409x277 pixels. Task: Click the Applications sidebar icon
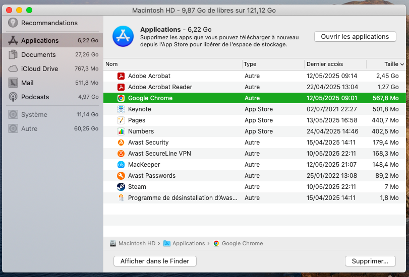point(13,40)
